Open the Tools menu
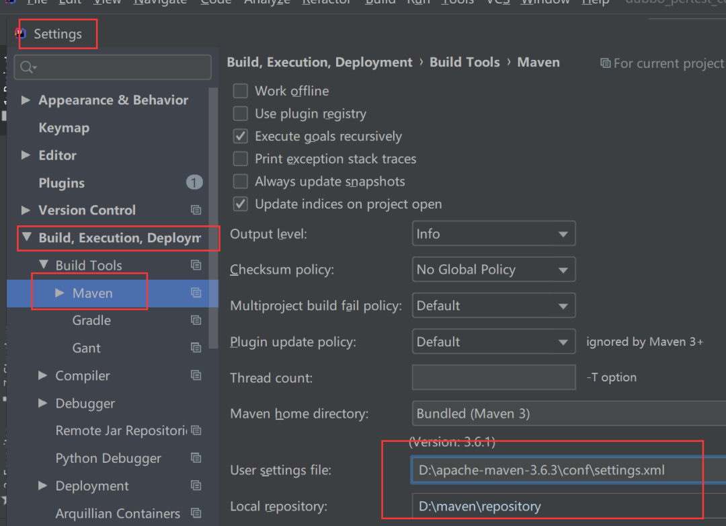 (x=458, y=2)
